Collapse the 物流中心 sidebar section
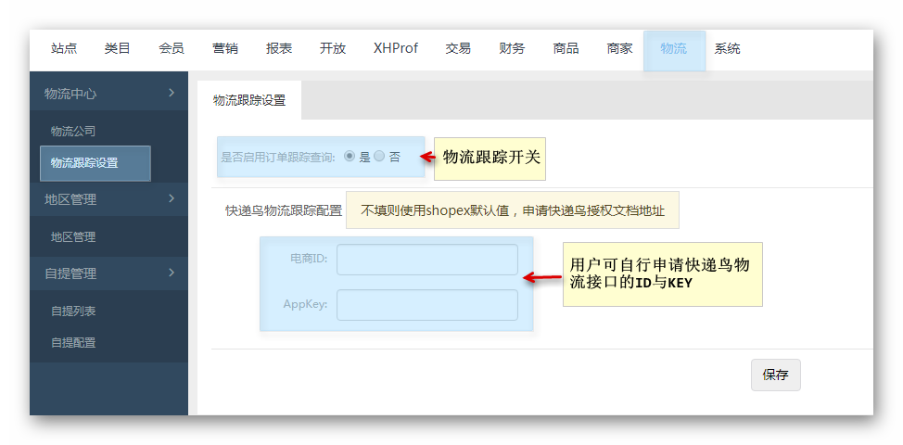Viewport: 903px width, 445px height. point(108,94)
